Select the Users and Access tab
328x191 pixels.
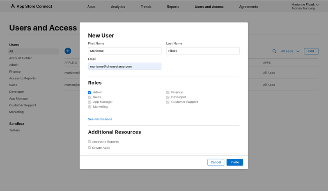click(209, 7)
